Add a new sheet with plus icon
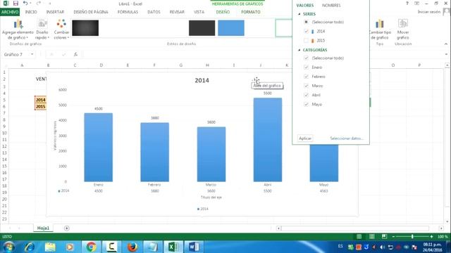The image size is (451, 253). pos(67,228)
